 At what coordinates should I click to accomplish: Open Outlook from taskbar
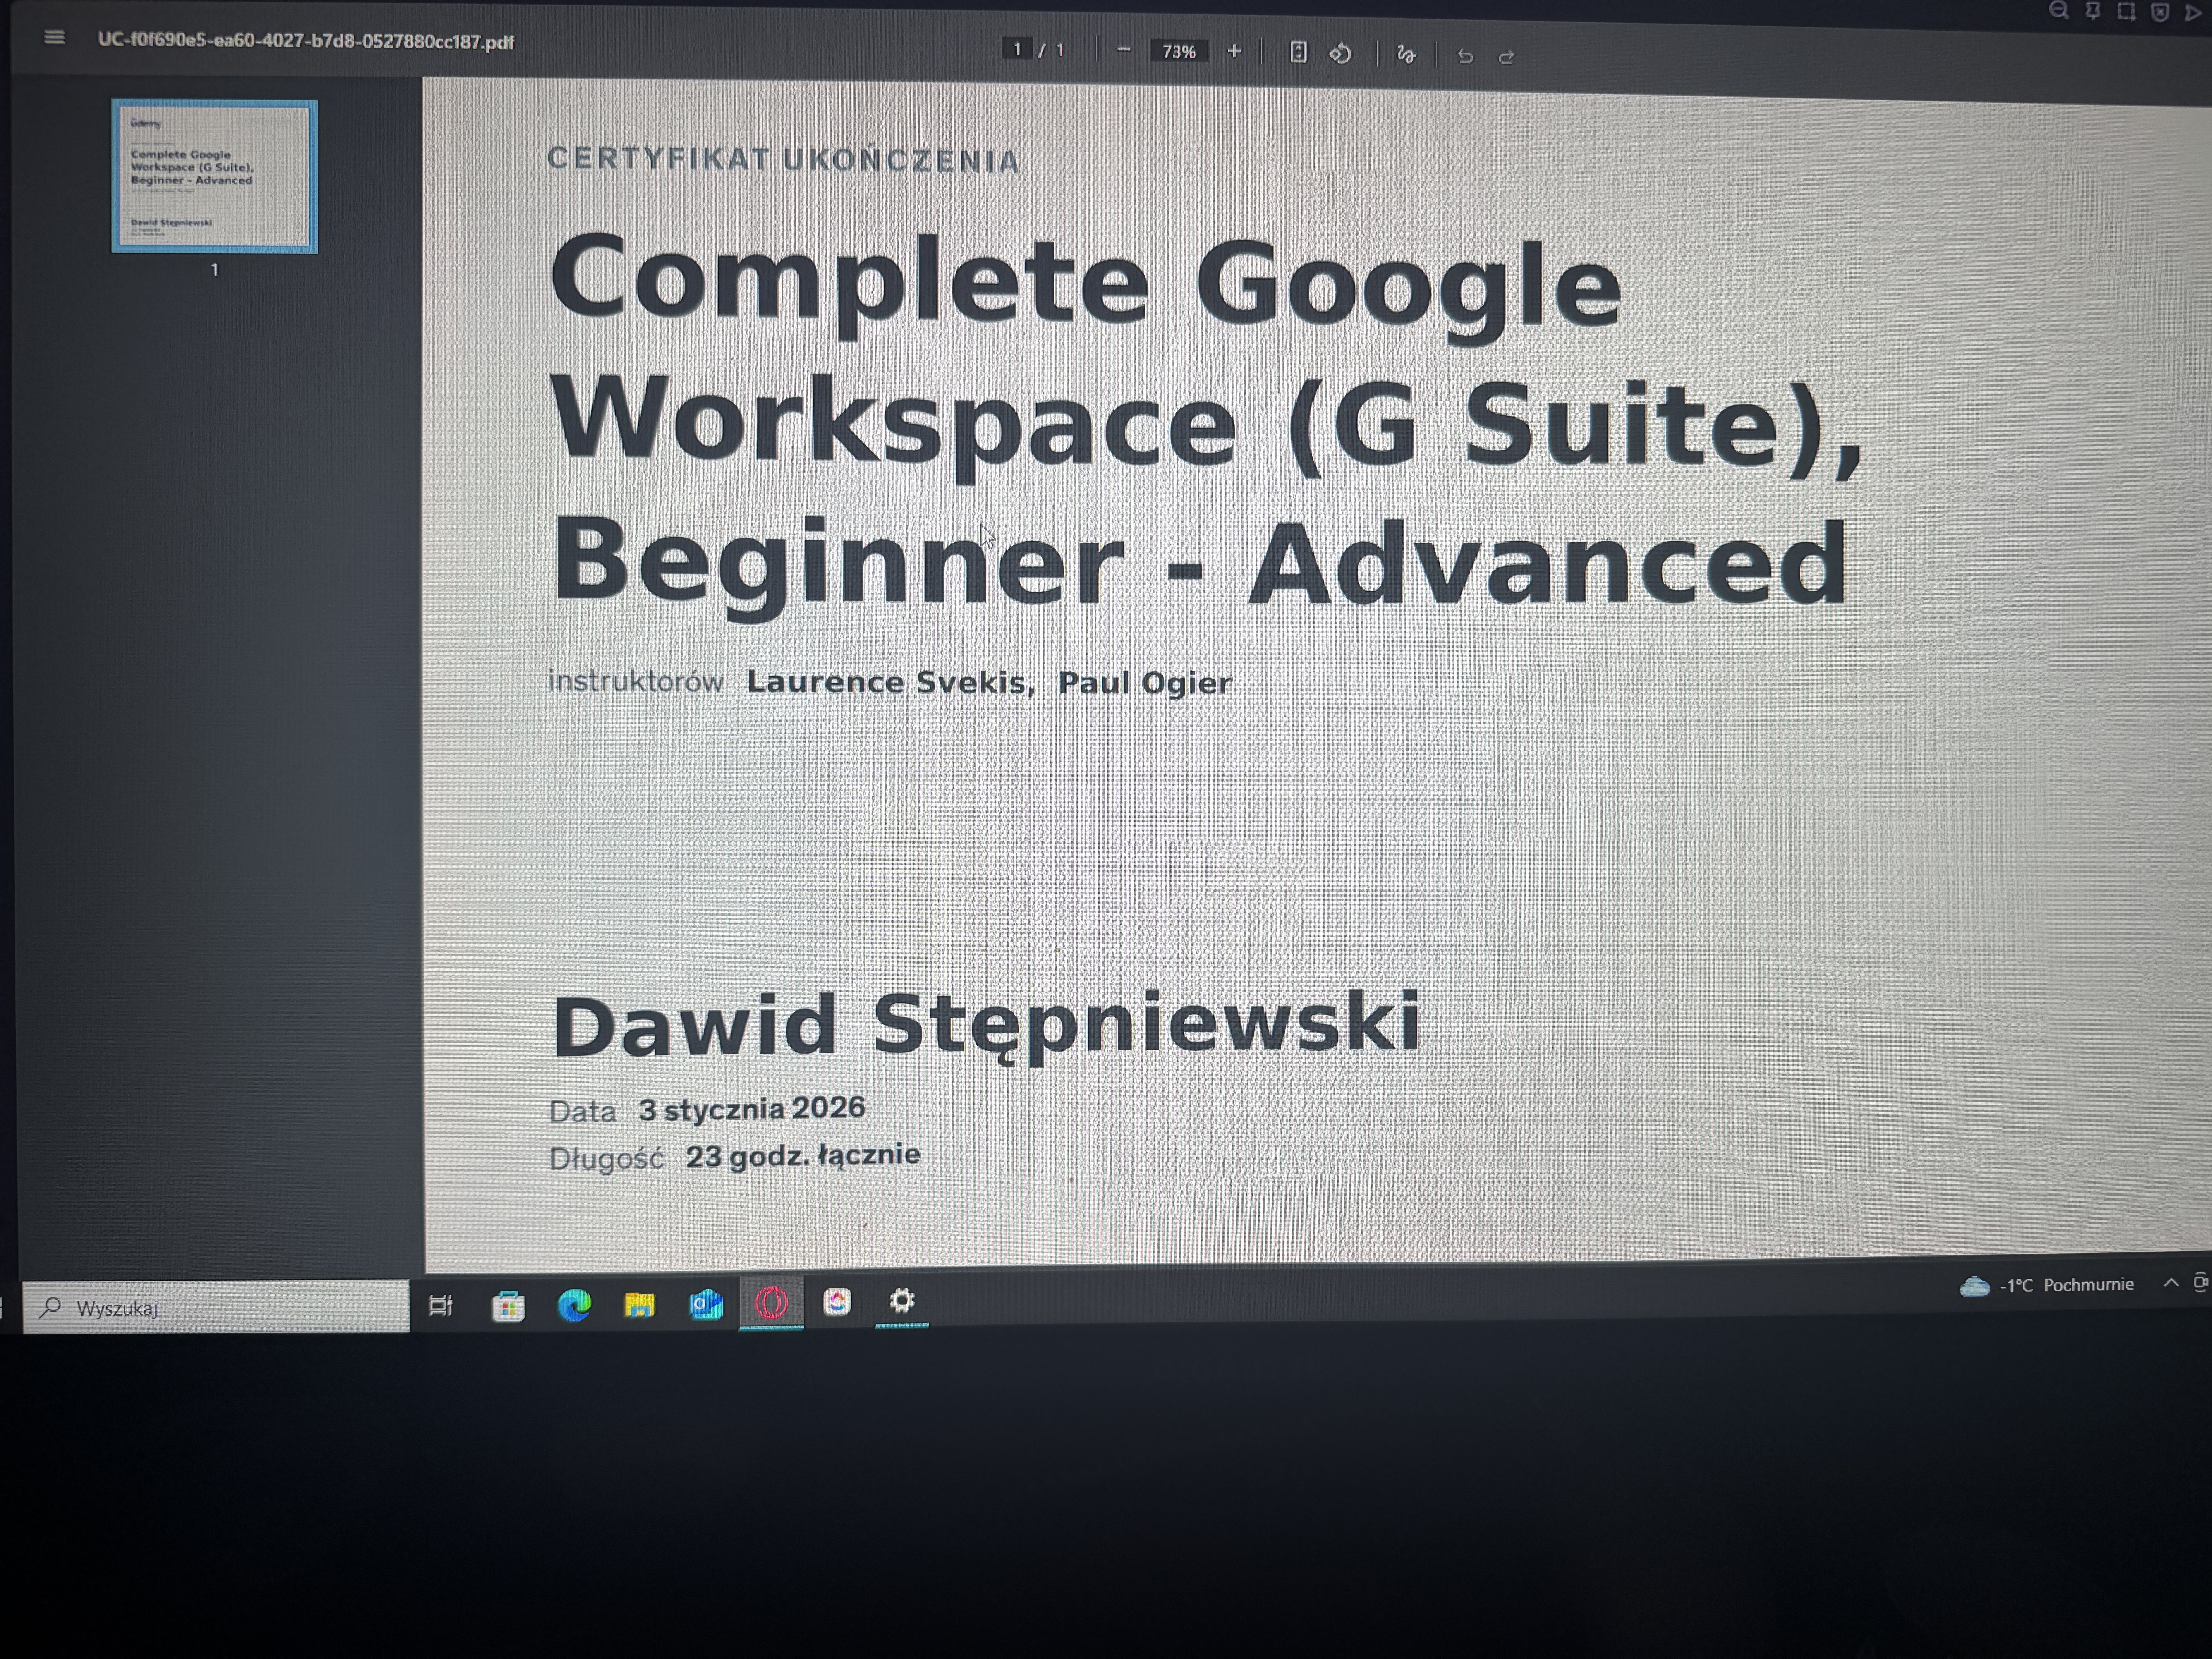coord(706,1304)
